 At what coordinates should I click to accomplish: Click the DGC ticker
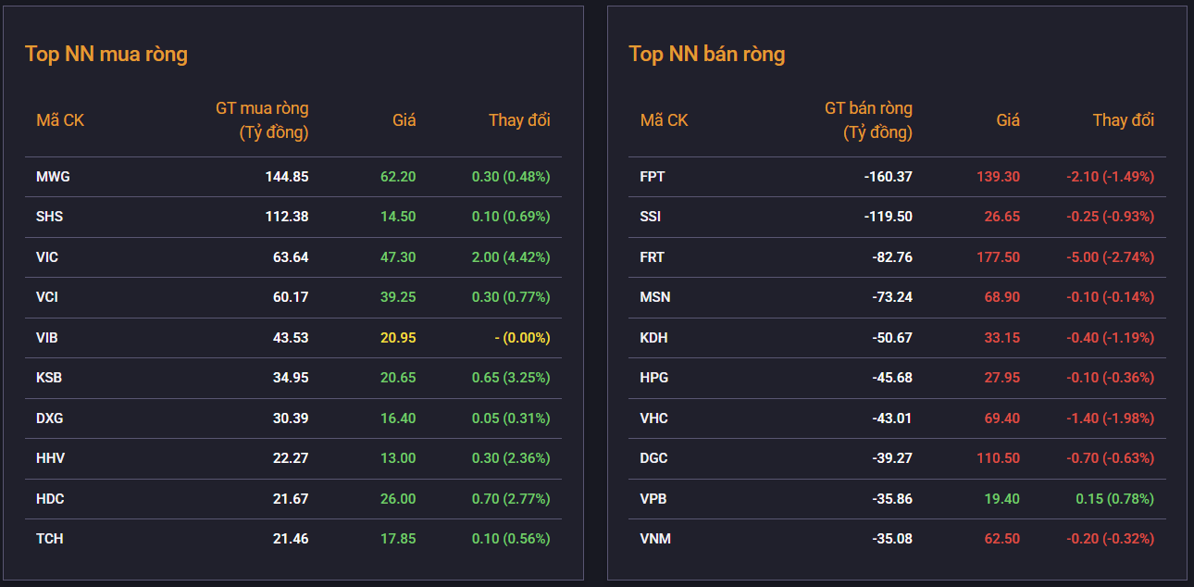[x=653, y=458]
